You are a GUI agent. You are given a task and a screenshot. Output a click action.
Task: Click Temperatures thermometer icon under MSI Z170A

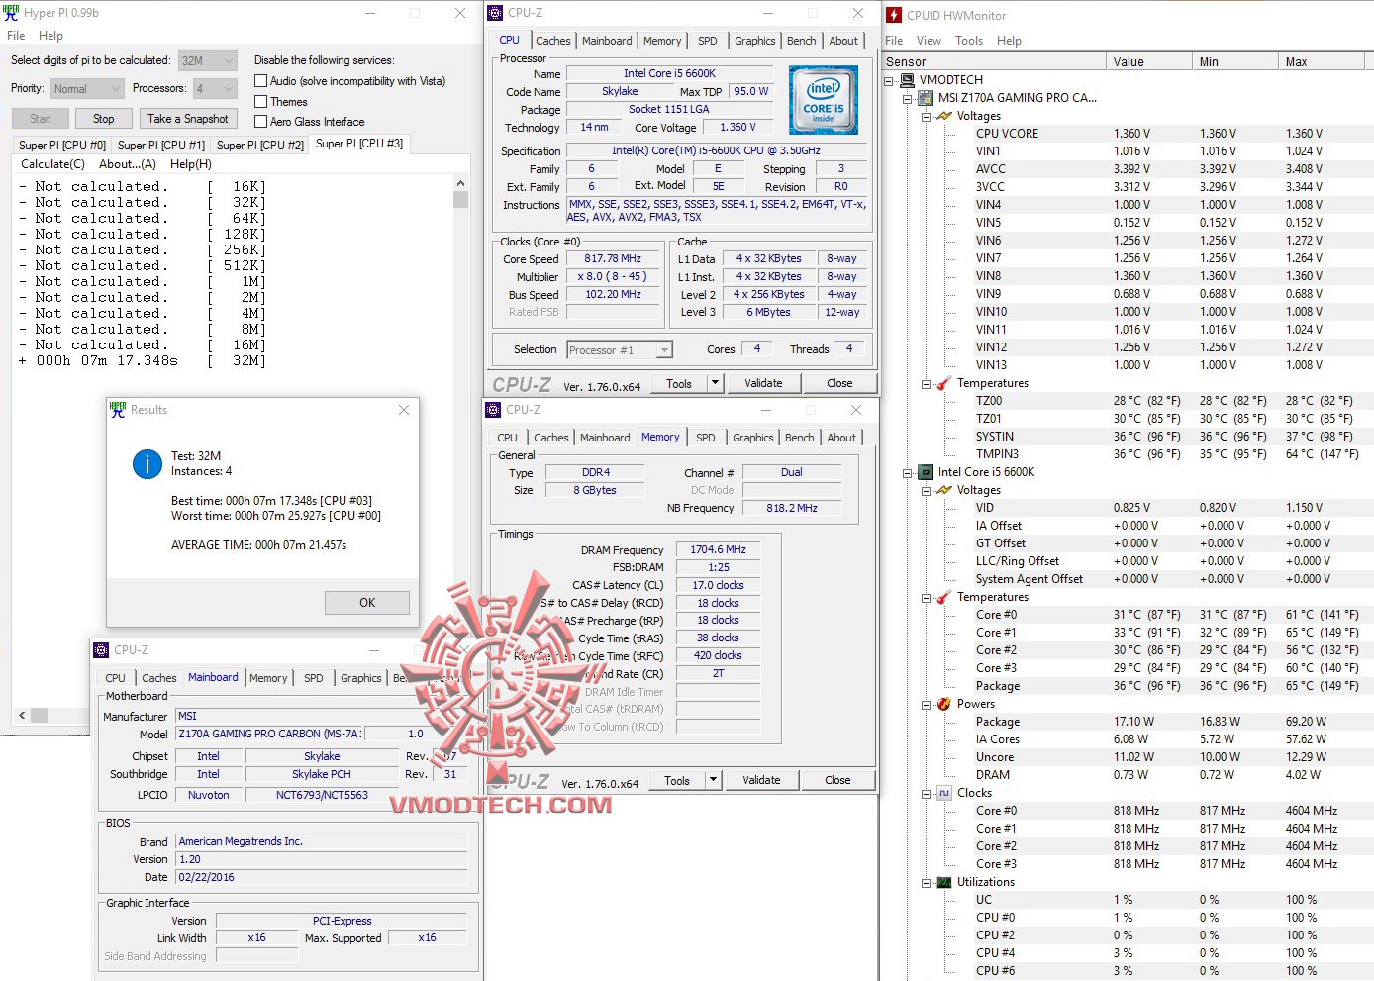click(x=944, y=383)
